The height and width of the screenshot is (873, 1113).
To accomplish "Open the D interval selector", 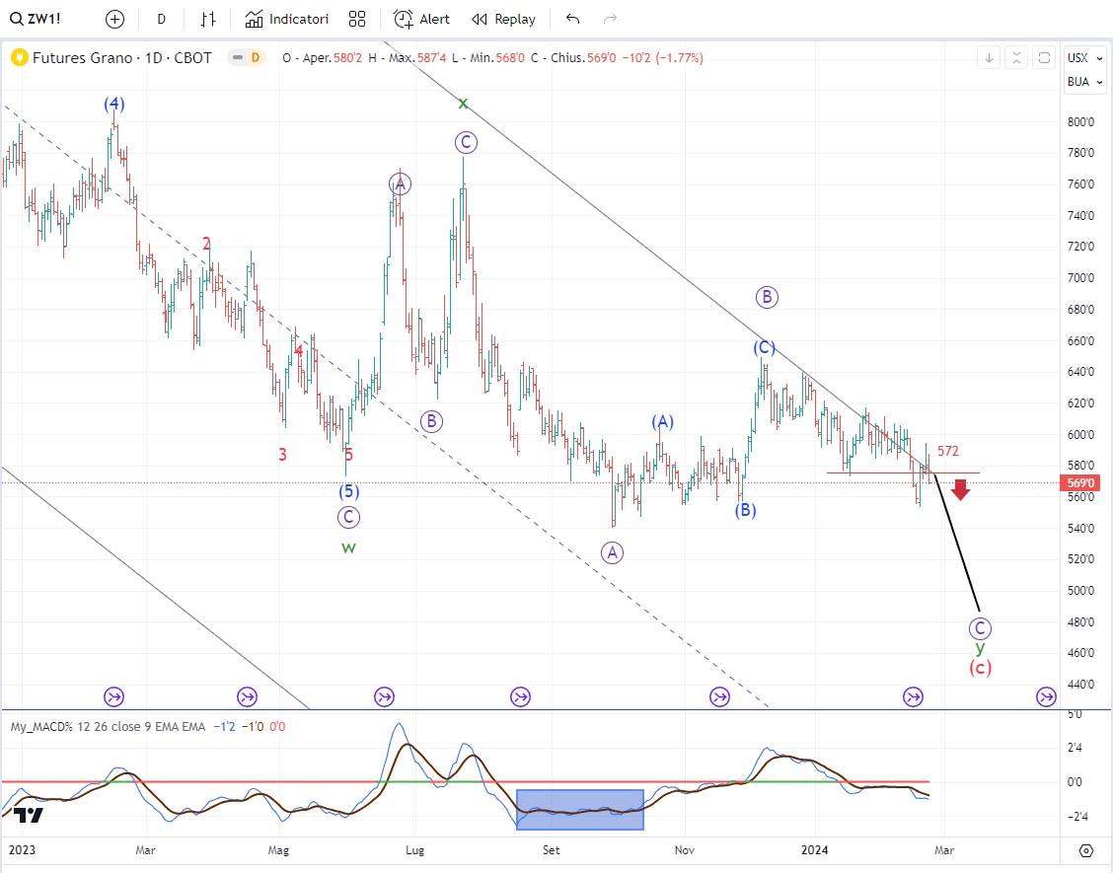I will click(161, 19).
